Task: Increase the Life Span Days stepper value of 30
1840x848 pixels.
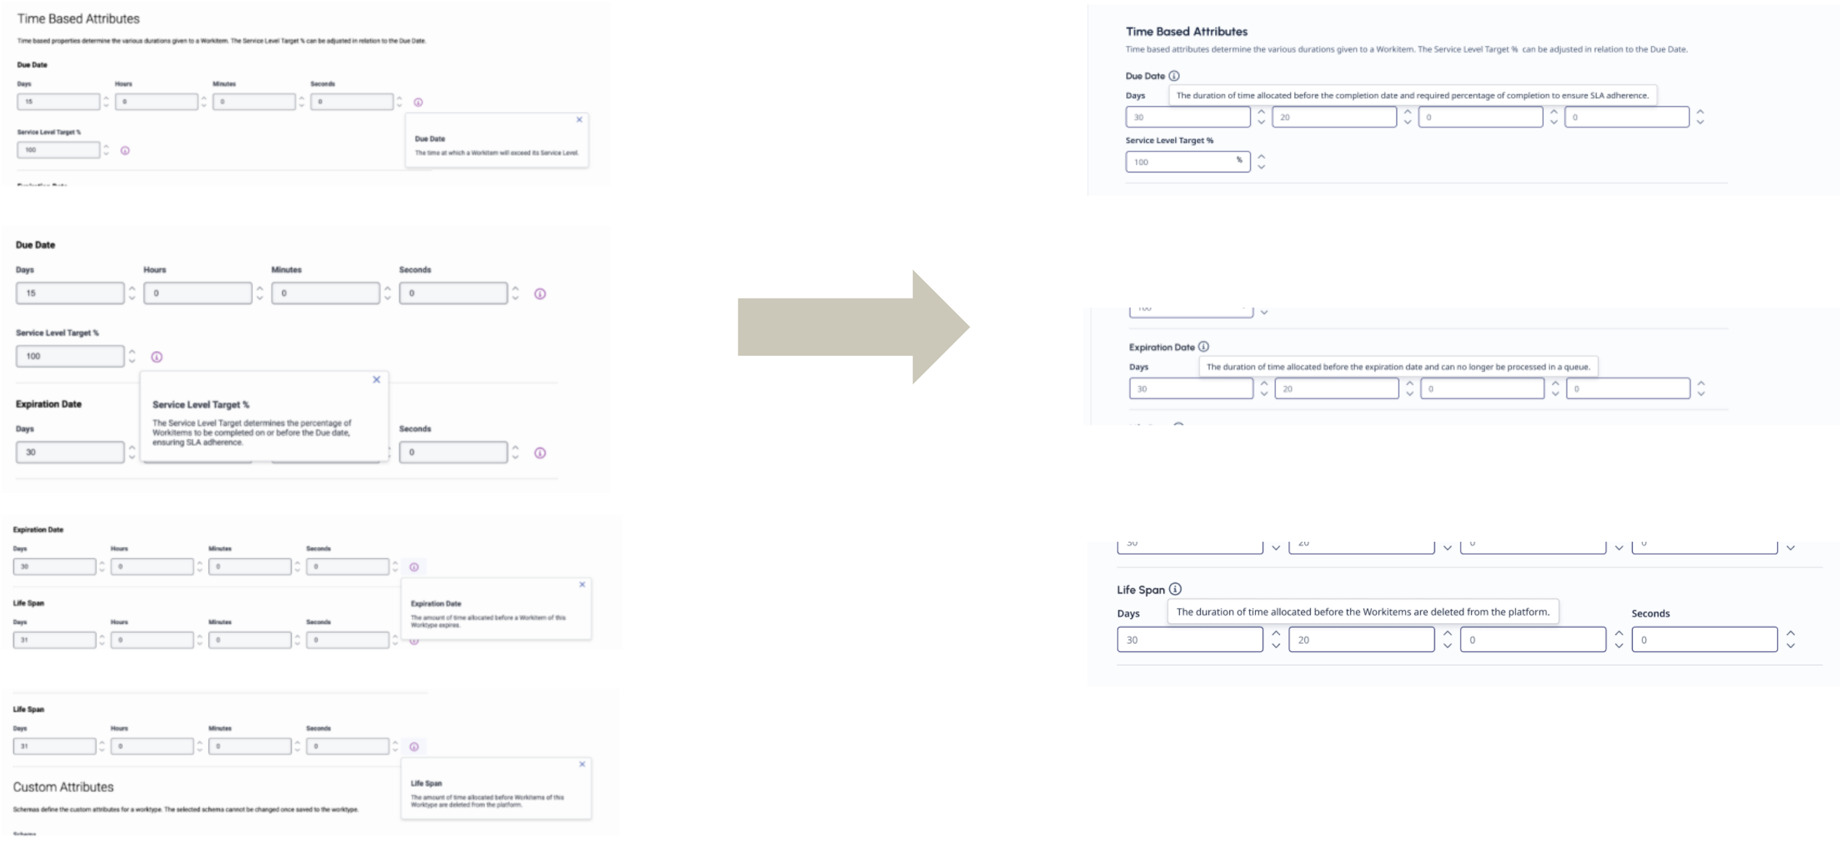Action: 1276,634
